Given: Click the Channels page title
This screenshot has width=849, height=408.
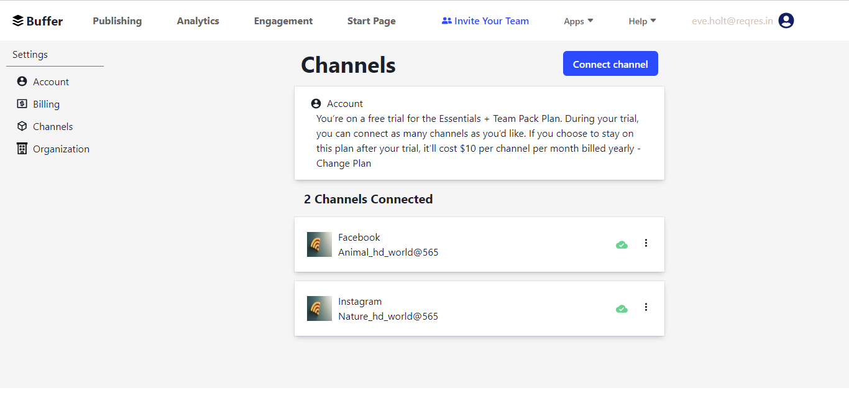Looking at the screenshot, I should [348, 65].
